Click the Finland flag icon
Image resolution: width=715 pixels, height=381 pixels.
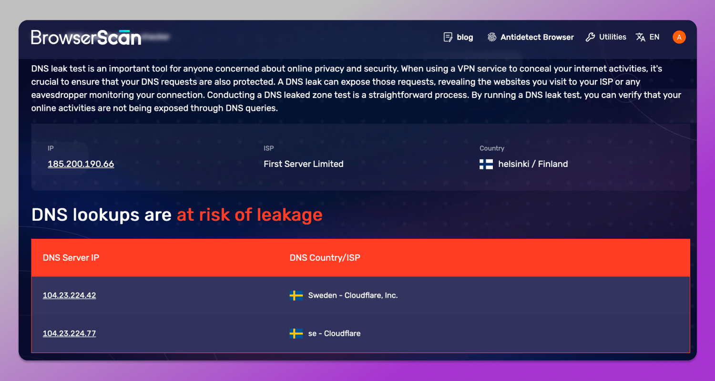pos(486,164)
